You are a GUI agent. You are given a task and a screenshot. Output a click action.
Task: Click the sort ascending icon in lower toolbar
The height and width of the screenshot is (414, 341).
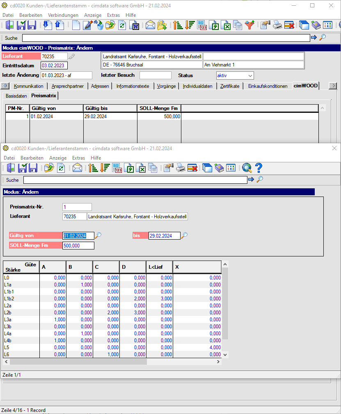tap(93, 168)
